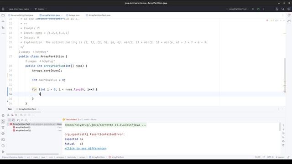The image size is (292, 164).
Task: Open the Git tool window
Action: click(x=3, y=152)
